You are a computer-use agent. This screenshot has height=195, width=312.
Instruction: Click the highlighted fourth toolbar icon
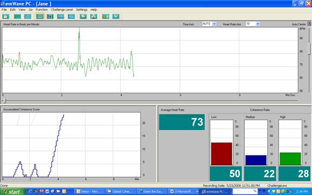(x=40, y=16)
